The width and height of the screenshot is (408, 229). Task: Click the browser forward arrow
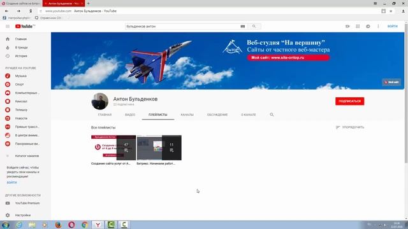click(18, 11)
